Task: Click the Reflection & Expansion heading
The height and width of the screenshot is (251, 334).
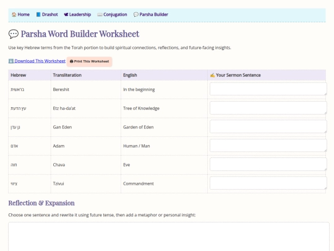Action: point(41,203)
